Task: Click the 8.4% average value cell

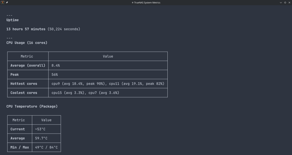Action: pyautogui.click(x=56, y=65)
